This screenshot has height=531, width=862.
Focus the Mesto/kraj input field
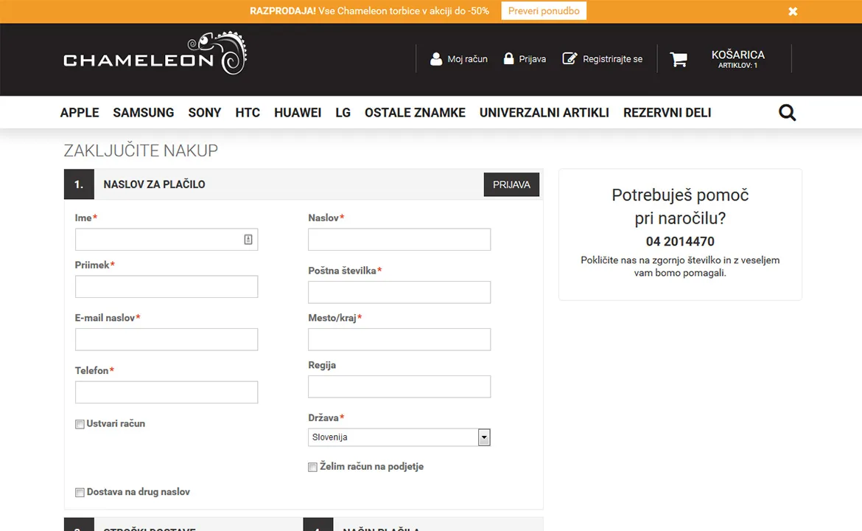[x=399, y=339]
